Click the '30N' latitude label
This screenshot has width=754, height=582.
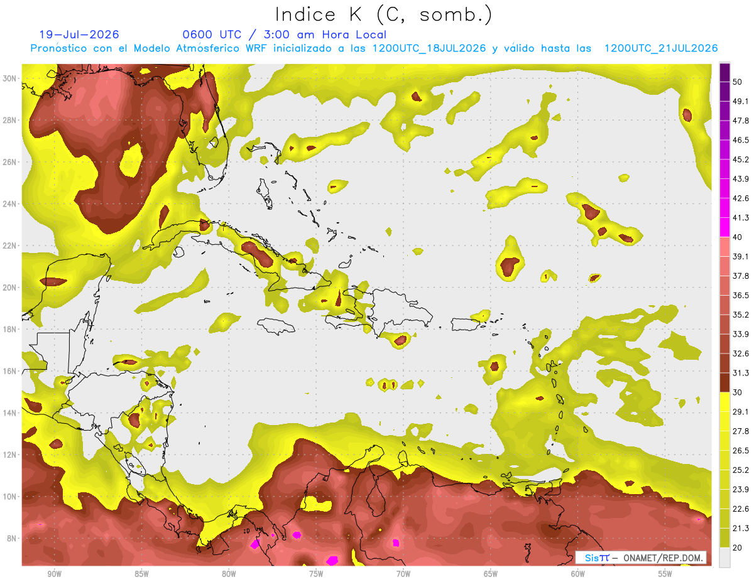coord(10,78)
